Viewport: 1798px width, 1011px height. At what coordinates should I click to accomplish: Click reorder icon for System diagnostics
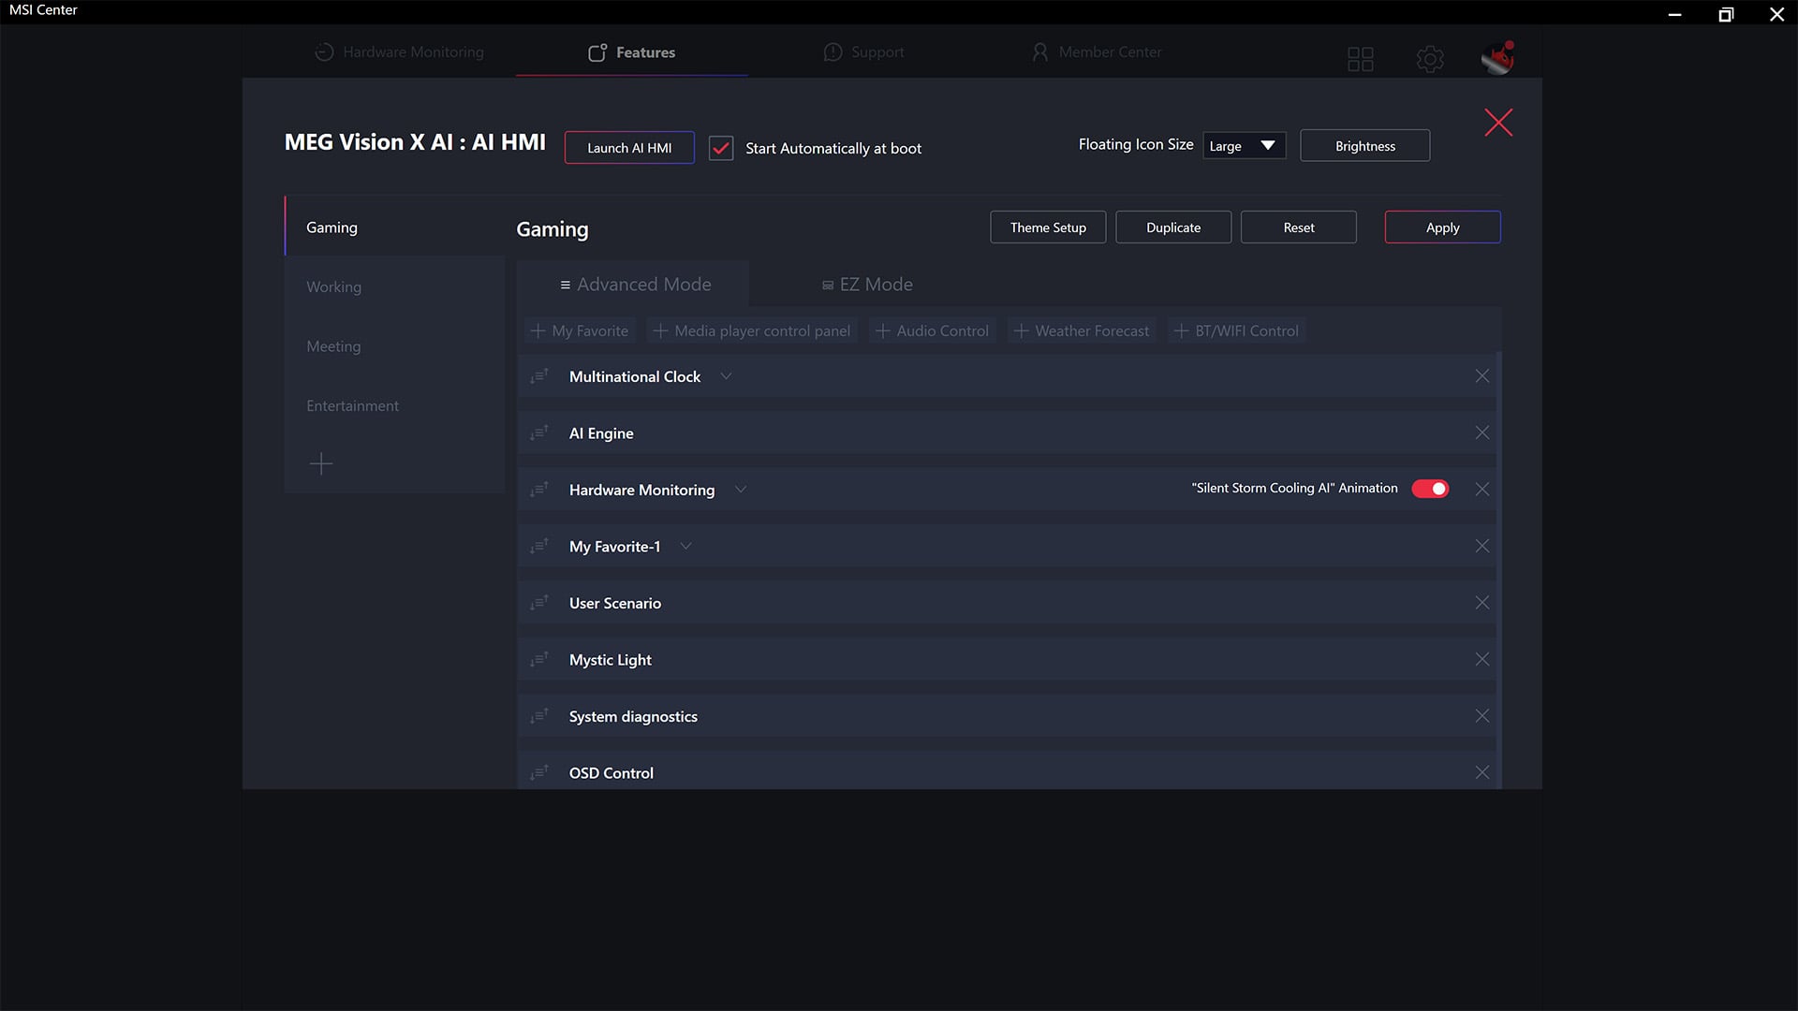tap(539, 716)
